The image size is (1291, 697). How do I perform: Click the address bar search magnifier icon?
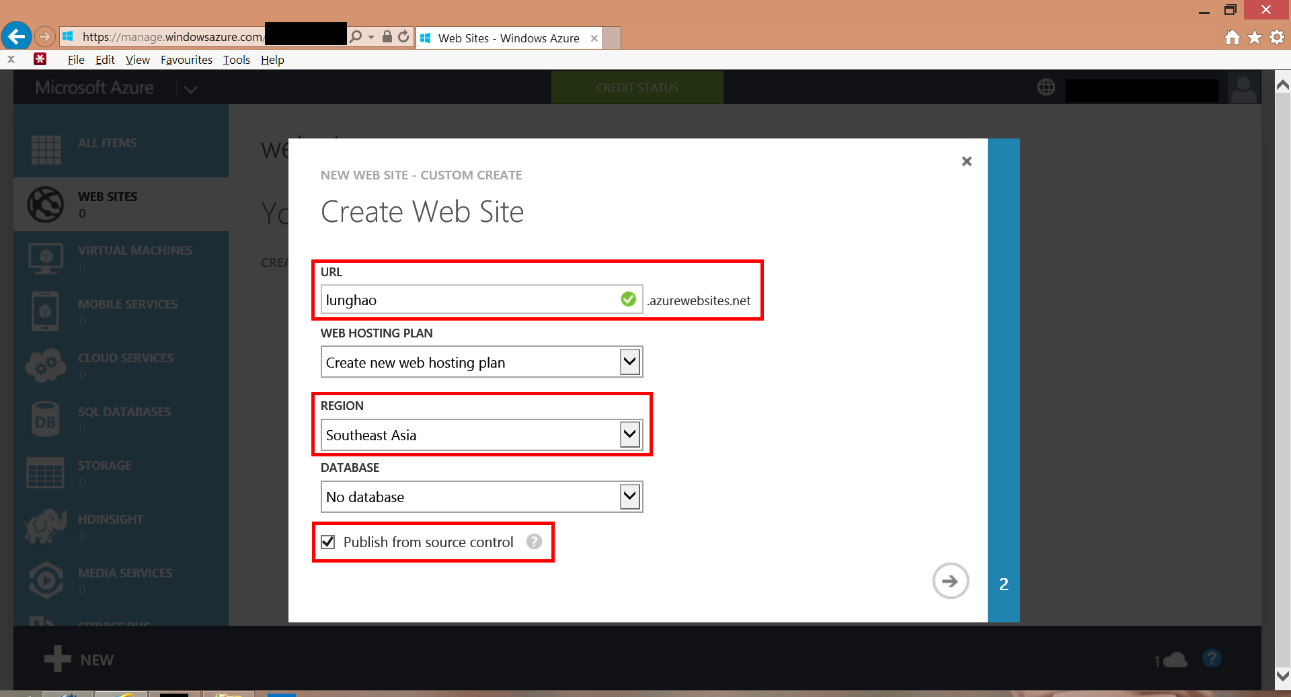pos(356,36)
